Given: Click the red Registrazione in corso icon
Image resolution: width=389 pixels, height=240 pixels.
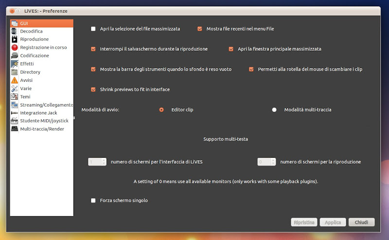Looking at the screenshot, I should [x=15, y=47].
